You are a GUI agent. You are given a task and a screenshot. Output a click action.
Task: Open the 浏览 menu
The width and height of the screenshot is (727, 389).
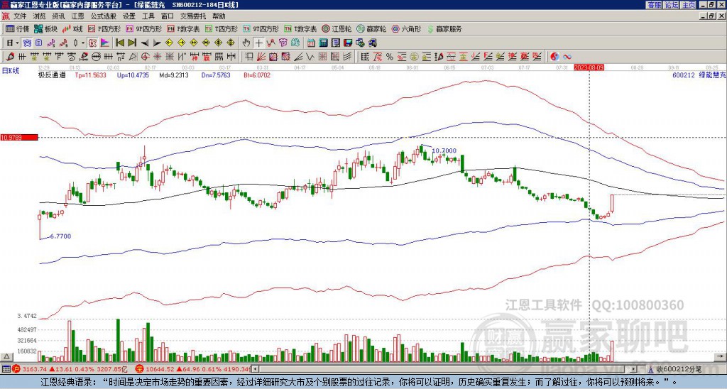click(x=39, y=16)
